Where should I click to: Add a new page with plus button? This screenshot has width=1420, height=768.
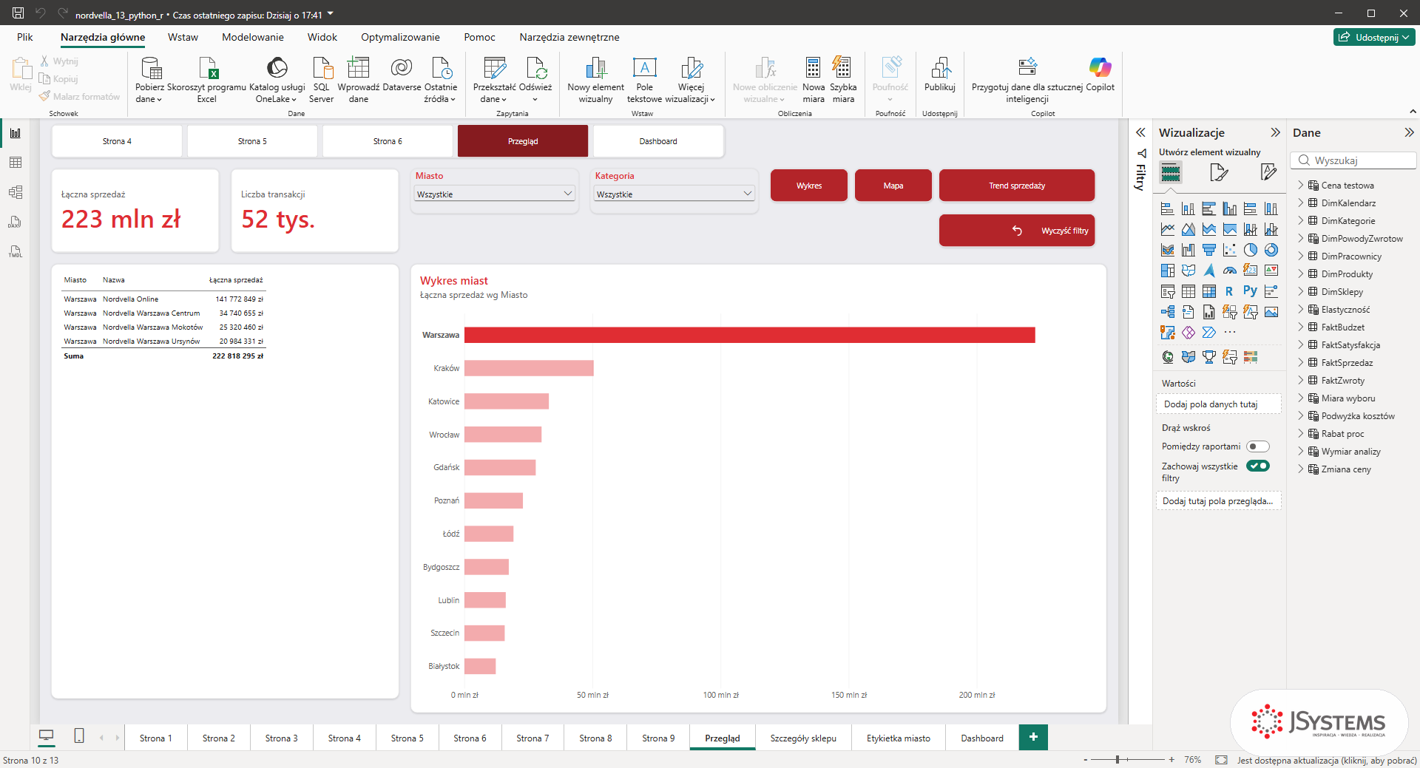[1033, 737]
